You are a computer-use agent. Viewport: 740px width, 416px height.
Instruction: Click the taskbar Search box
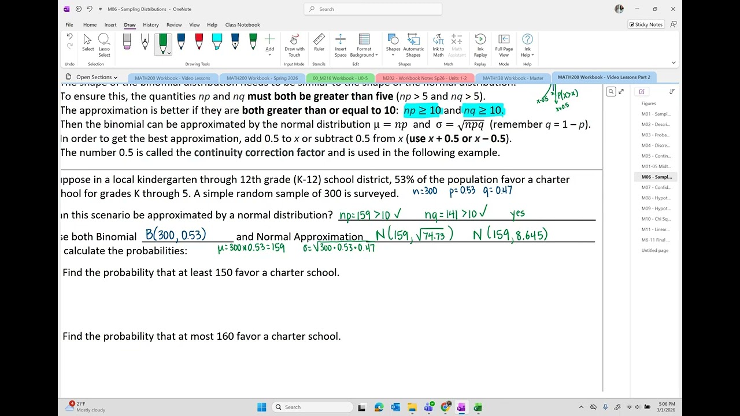tap(312, 407)
